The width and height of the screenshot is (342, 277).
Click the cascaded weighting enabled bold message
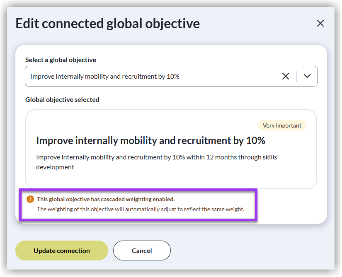106,199
